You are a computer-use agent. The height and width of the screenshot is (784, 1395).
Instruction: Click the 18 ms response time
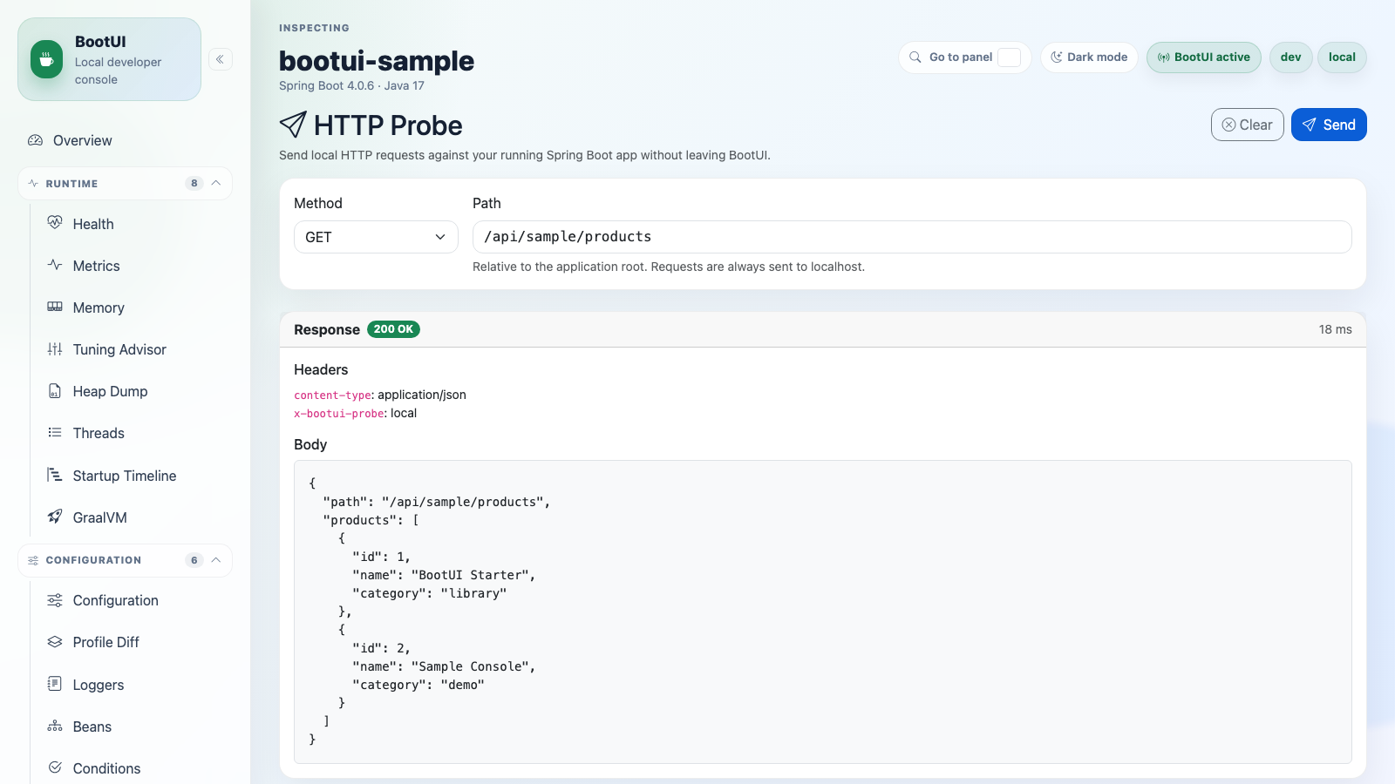pos(1335,329)
